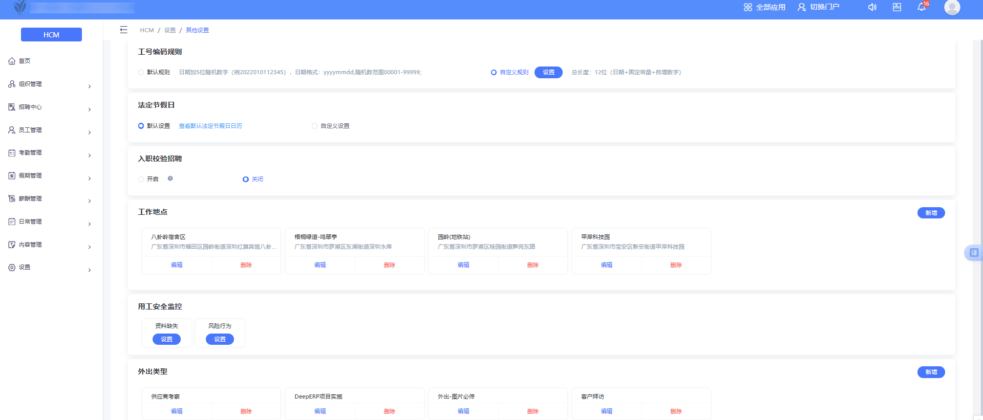Enable onboarding recruitment verification radio
Viewport: 983px width, 420px height.
tap(141, 179)
